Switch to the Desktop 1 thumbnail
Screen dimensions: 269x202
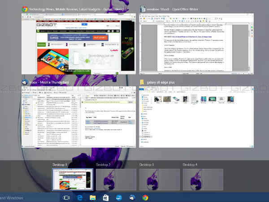click(x=73, y=180)
